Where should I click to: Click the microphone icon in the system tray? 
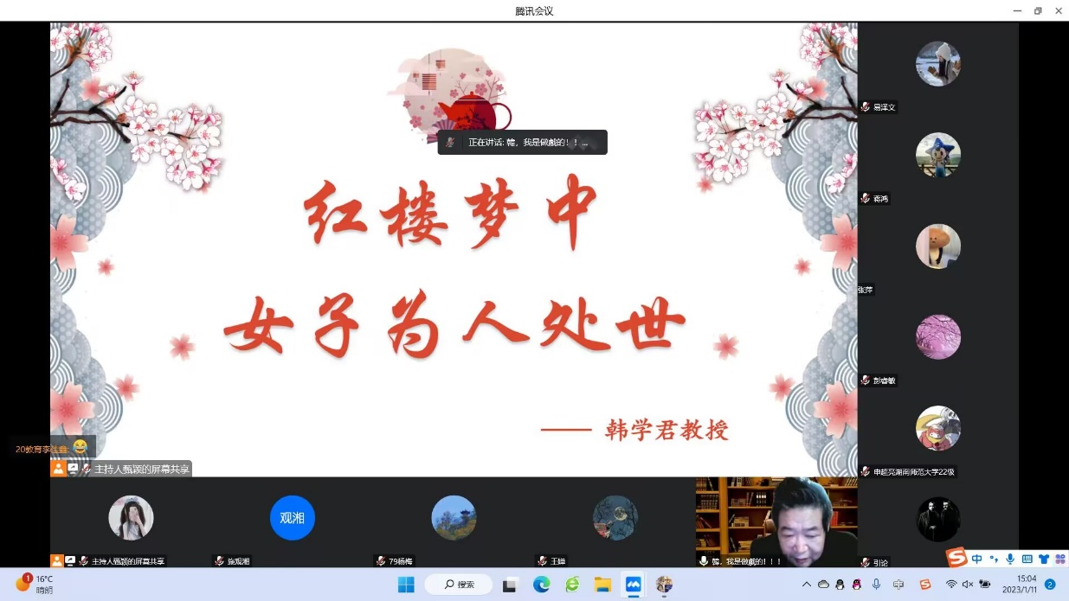876,585
